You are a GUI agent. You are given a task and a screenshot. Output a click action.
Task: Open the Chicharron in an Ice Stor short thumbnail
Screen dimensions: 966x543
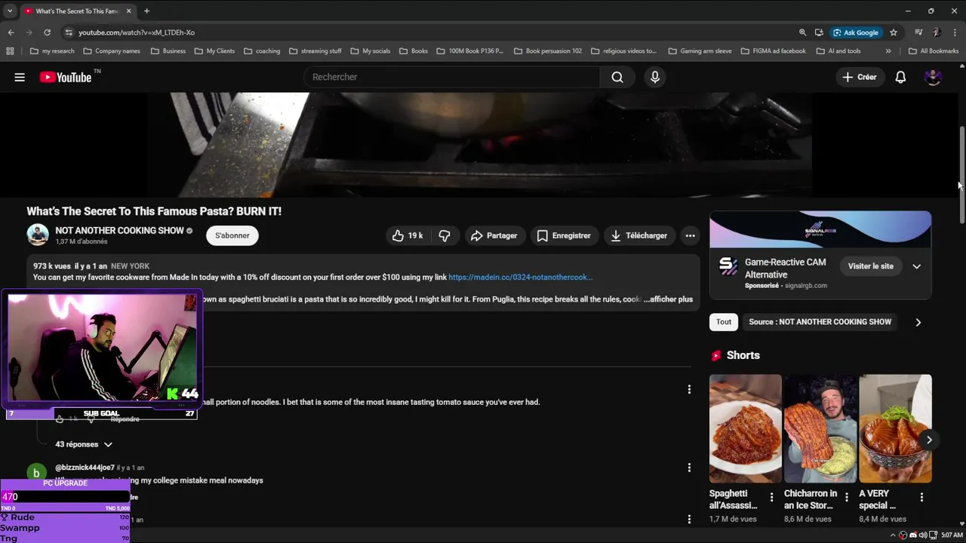pyautogui.click(x=820, y=428)
